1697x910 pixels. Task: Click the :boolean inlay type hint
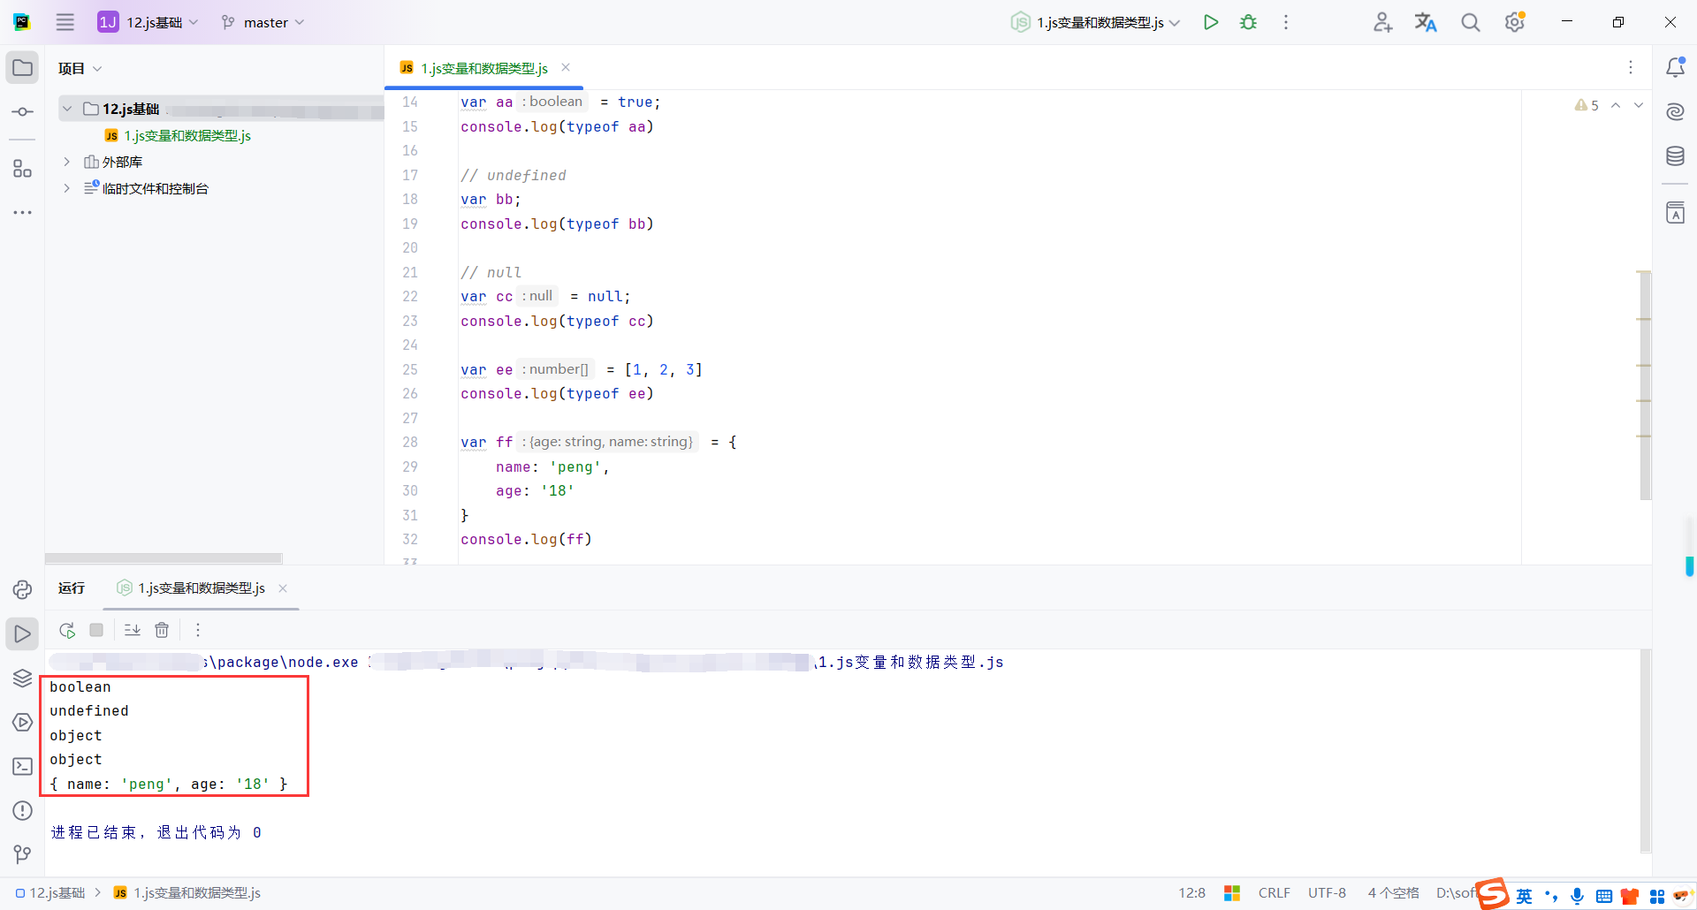(552, 102)
